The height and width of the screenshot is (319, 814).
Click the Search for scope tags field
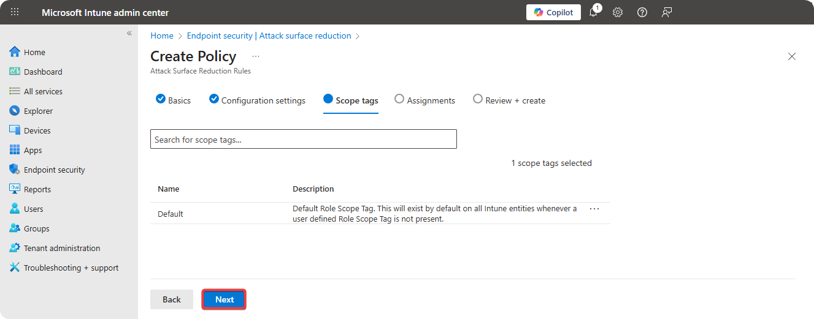303,140
